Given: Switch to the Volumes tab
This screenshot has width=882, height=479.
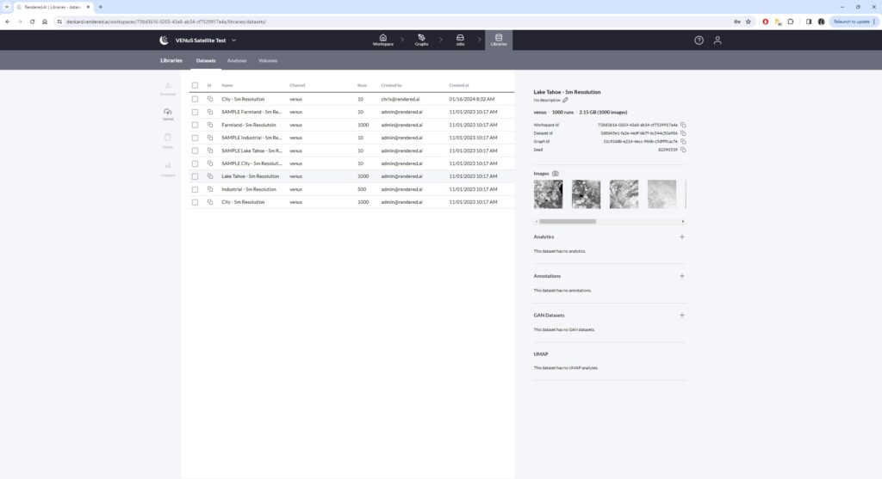Looking at the screenshot, I should (x=268, y=61).
